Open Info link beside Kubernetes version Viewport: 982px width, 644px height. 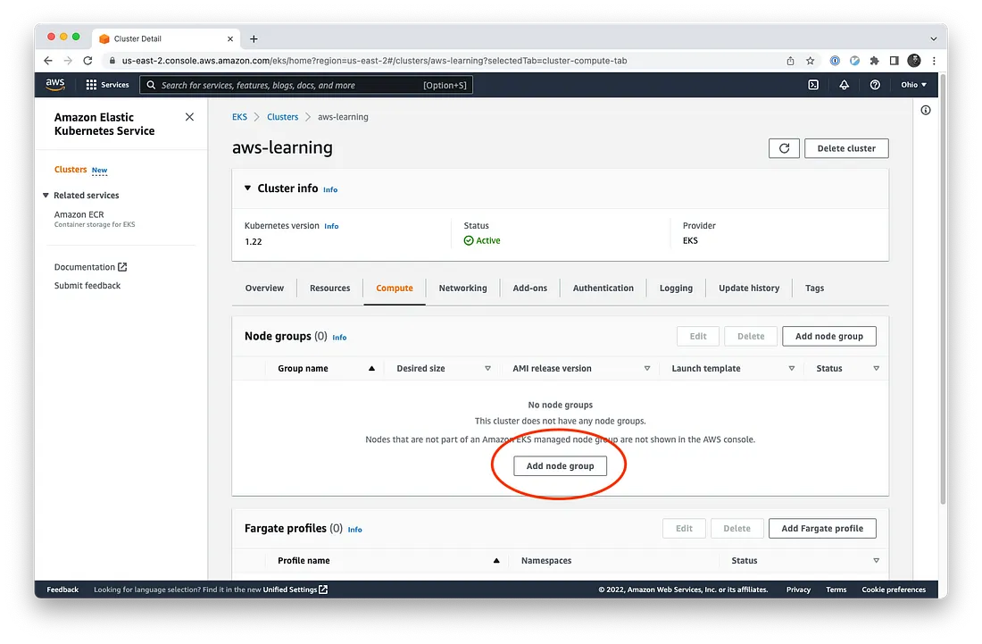click(x=331, y=226)
